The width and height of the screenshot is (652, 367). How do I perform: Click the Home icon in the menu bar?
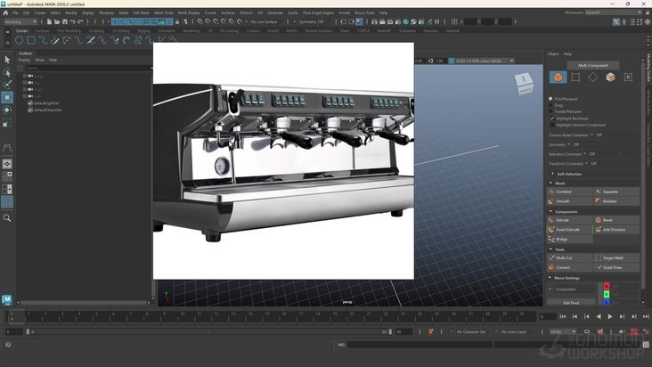5,12
